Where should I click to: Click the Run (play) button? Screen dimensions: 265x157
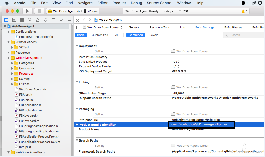click(27, 11)
